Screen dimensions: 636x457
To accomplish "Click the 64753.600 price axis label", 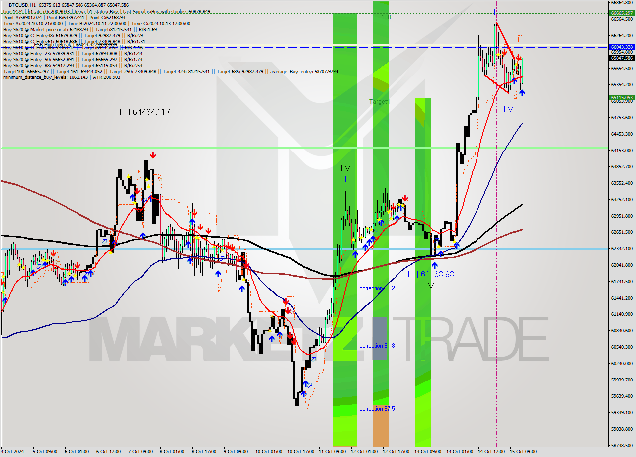I will tap(621, 118).
